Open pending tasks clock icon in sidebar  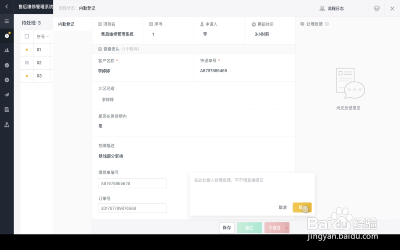tap(7, 36)
